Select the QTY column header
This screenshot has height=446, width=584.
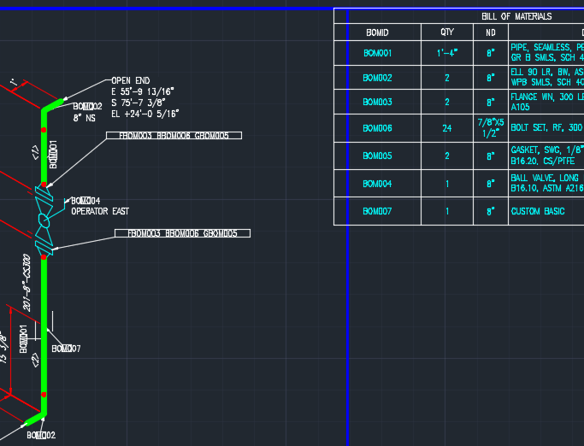point(447,32)
